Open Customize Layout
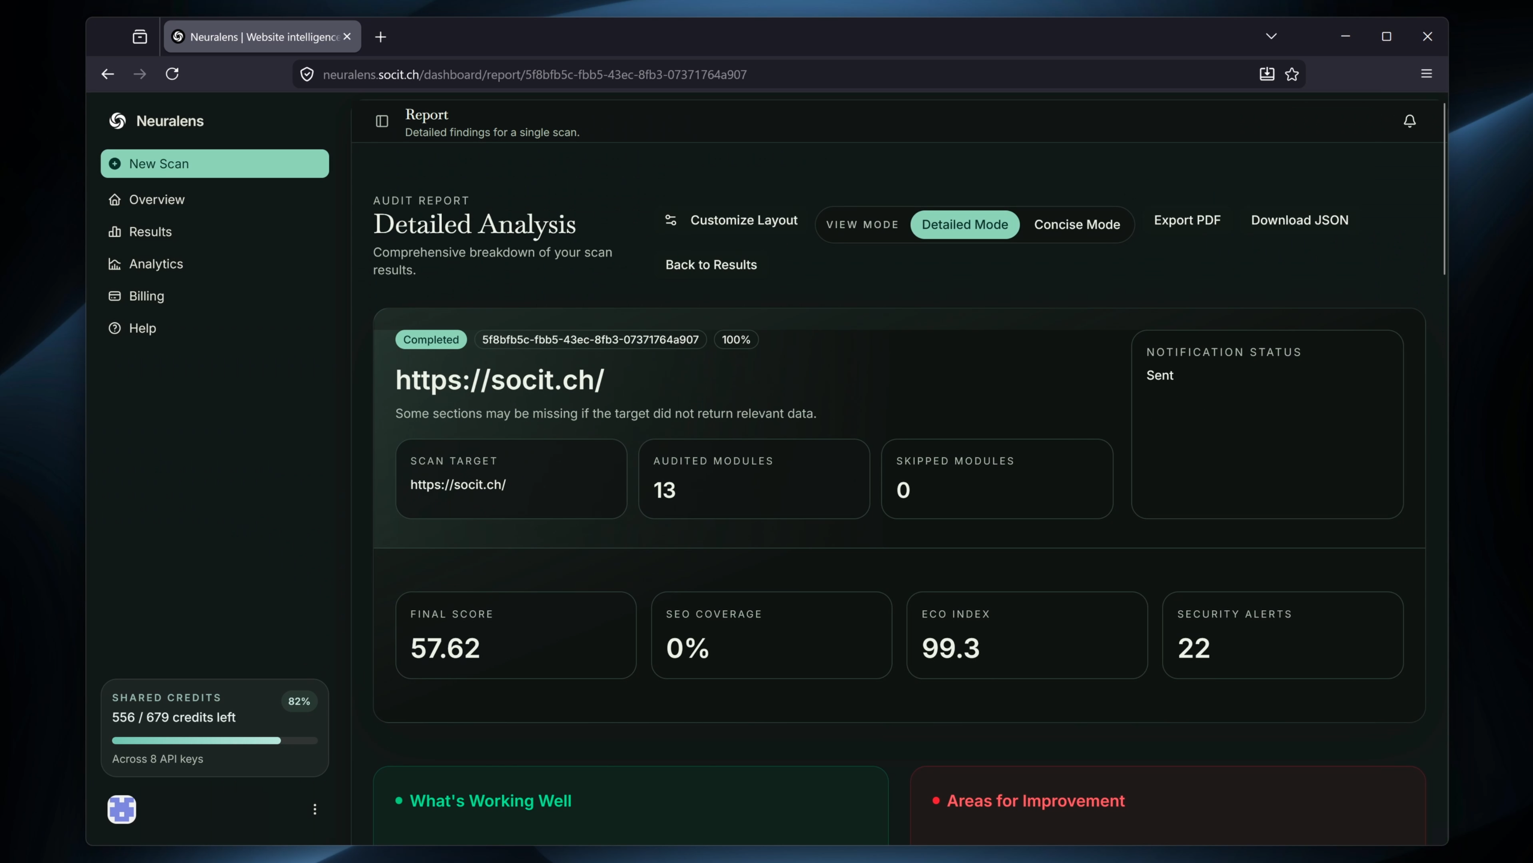Image resolution: width=1533 pixels, height=863 pixels. [x=731, y=220]
